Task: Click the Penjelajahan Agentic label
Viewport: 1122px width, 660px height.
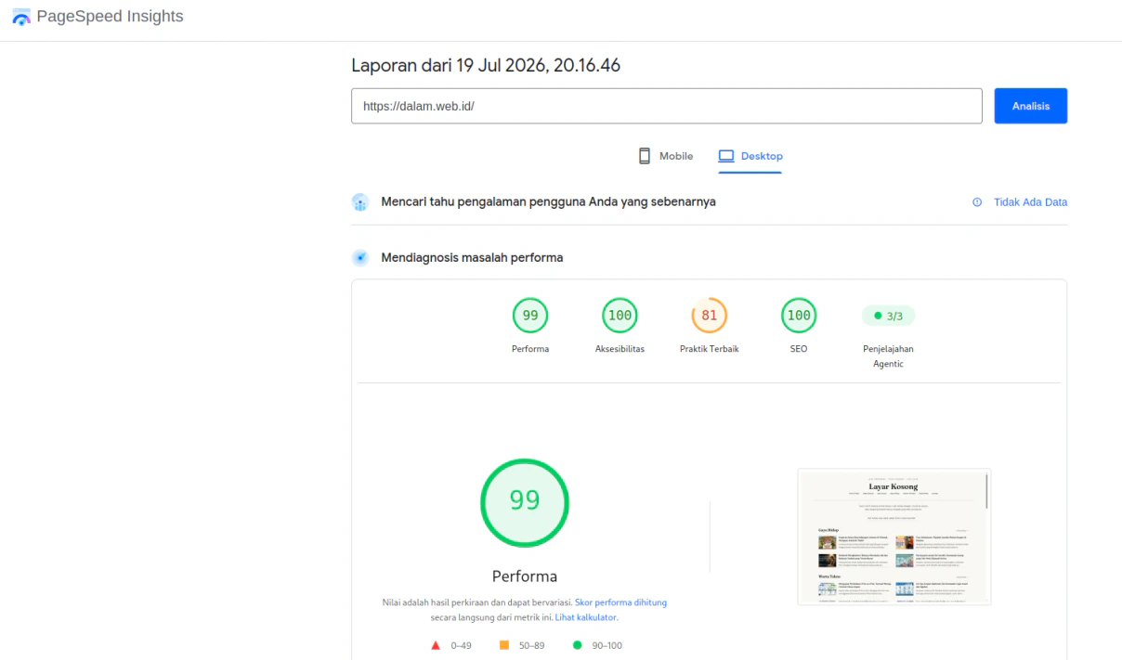Action: [x=888, y=356]
